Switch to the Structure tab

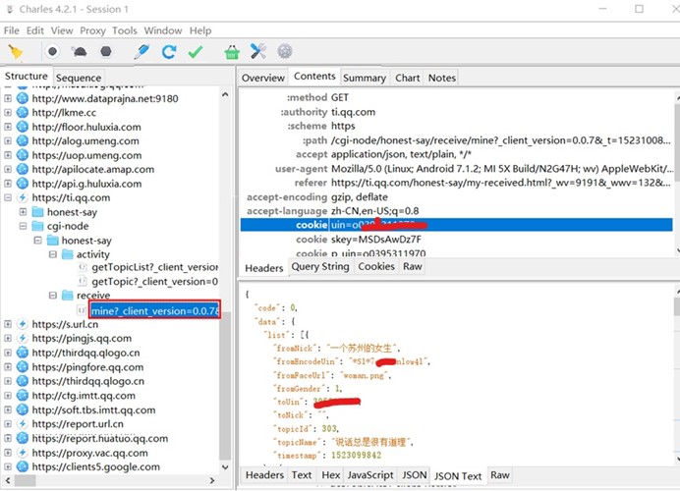(x=27, y=77)
